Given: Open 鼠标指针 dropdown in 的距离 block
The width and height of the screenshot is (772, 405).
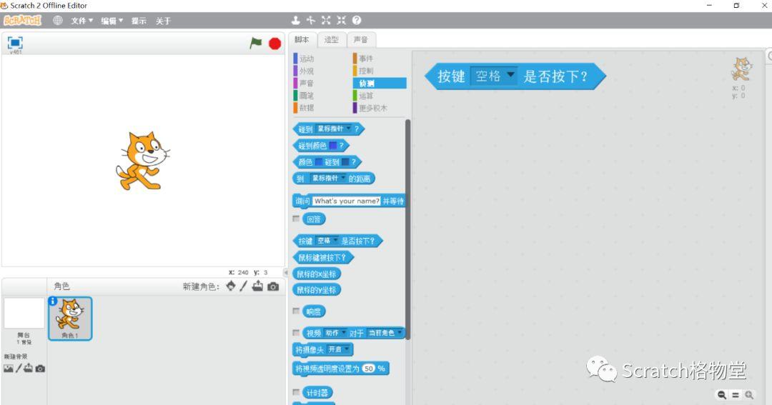Looking at the screenshot, I should (x=328, y=178).
